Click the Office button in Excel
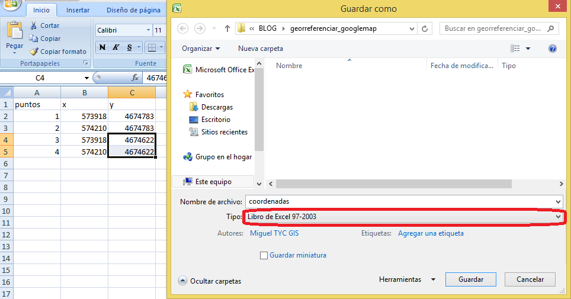This screenshot has height=299, width=571. coord(11,5)
